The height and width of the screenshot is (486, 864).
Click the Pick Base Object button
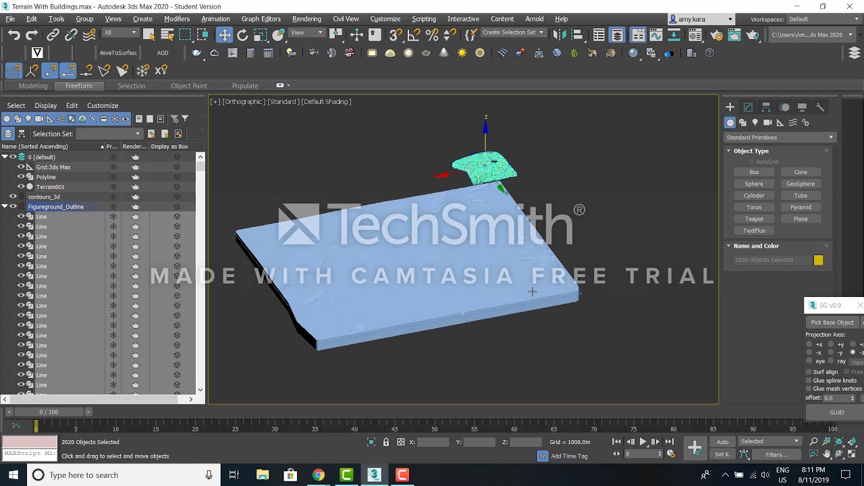[x=832, y=323]
